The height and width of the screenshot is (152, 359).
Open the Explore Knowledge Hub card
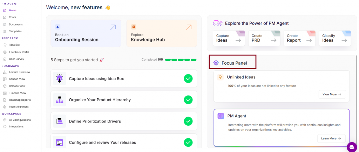pos(162,33)
